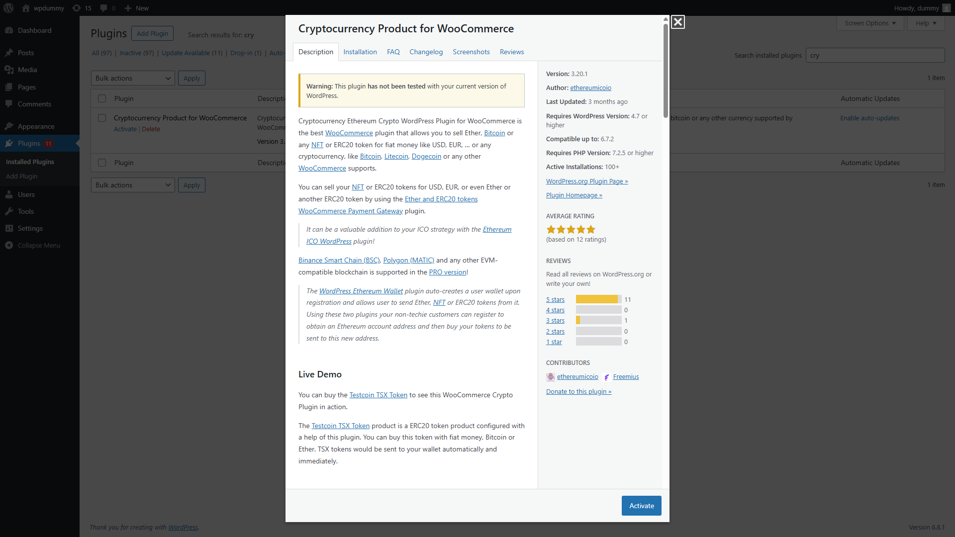The height and width of the screenshot is (537, 955).
Task: Open WordPress Ethereum Wallet link
Action: (361, 291)
